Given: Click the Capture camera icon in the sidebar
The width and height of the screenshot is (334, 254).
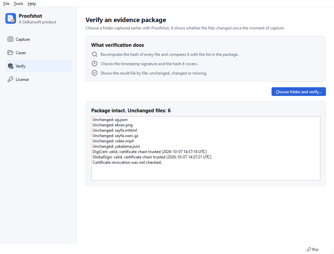Looking at the screenshot, I should pos(10,39).
